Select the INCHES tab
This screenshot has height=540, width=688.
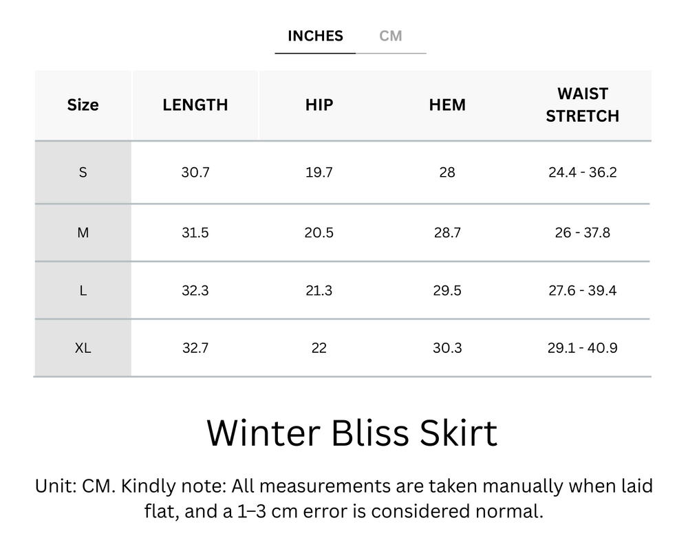[x=314, y=36]
